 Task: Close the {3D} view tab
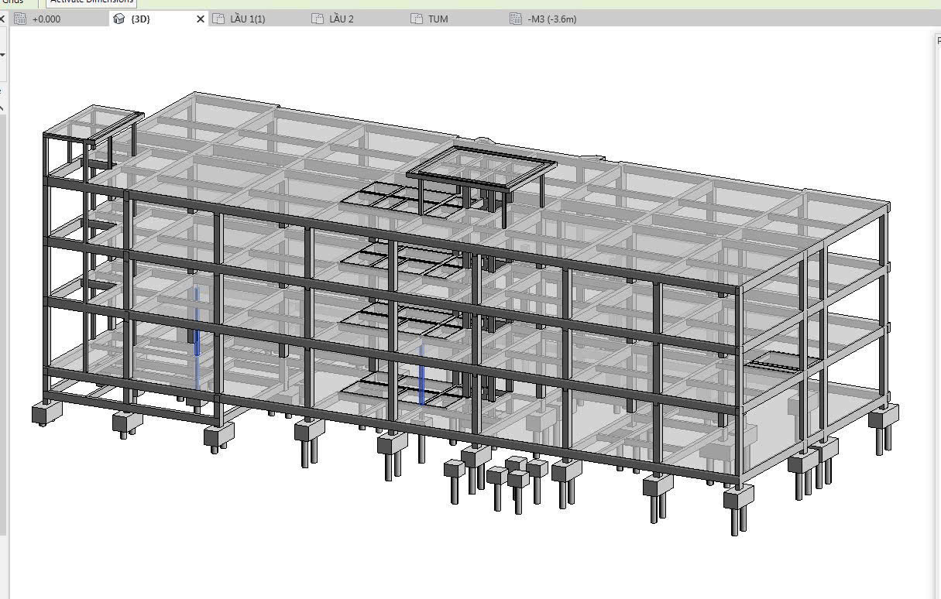[x=201, y=19]
